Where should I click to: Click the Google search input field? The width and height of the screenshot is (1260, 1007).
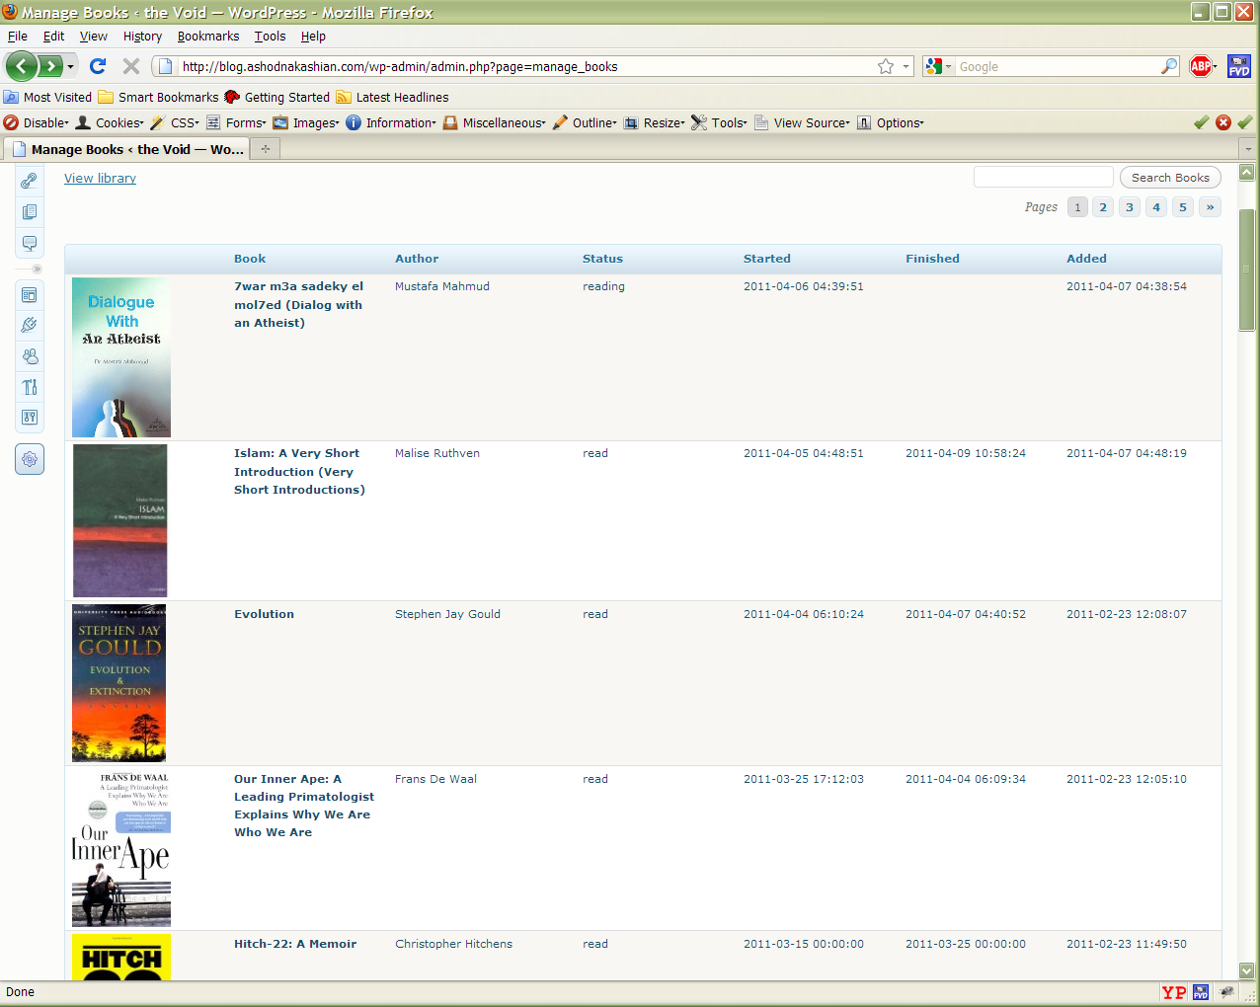(1057, 66)
